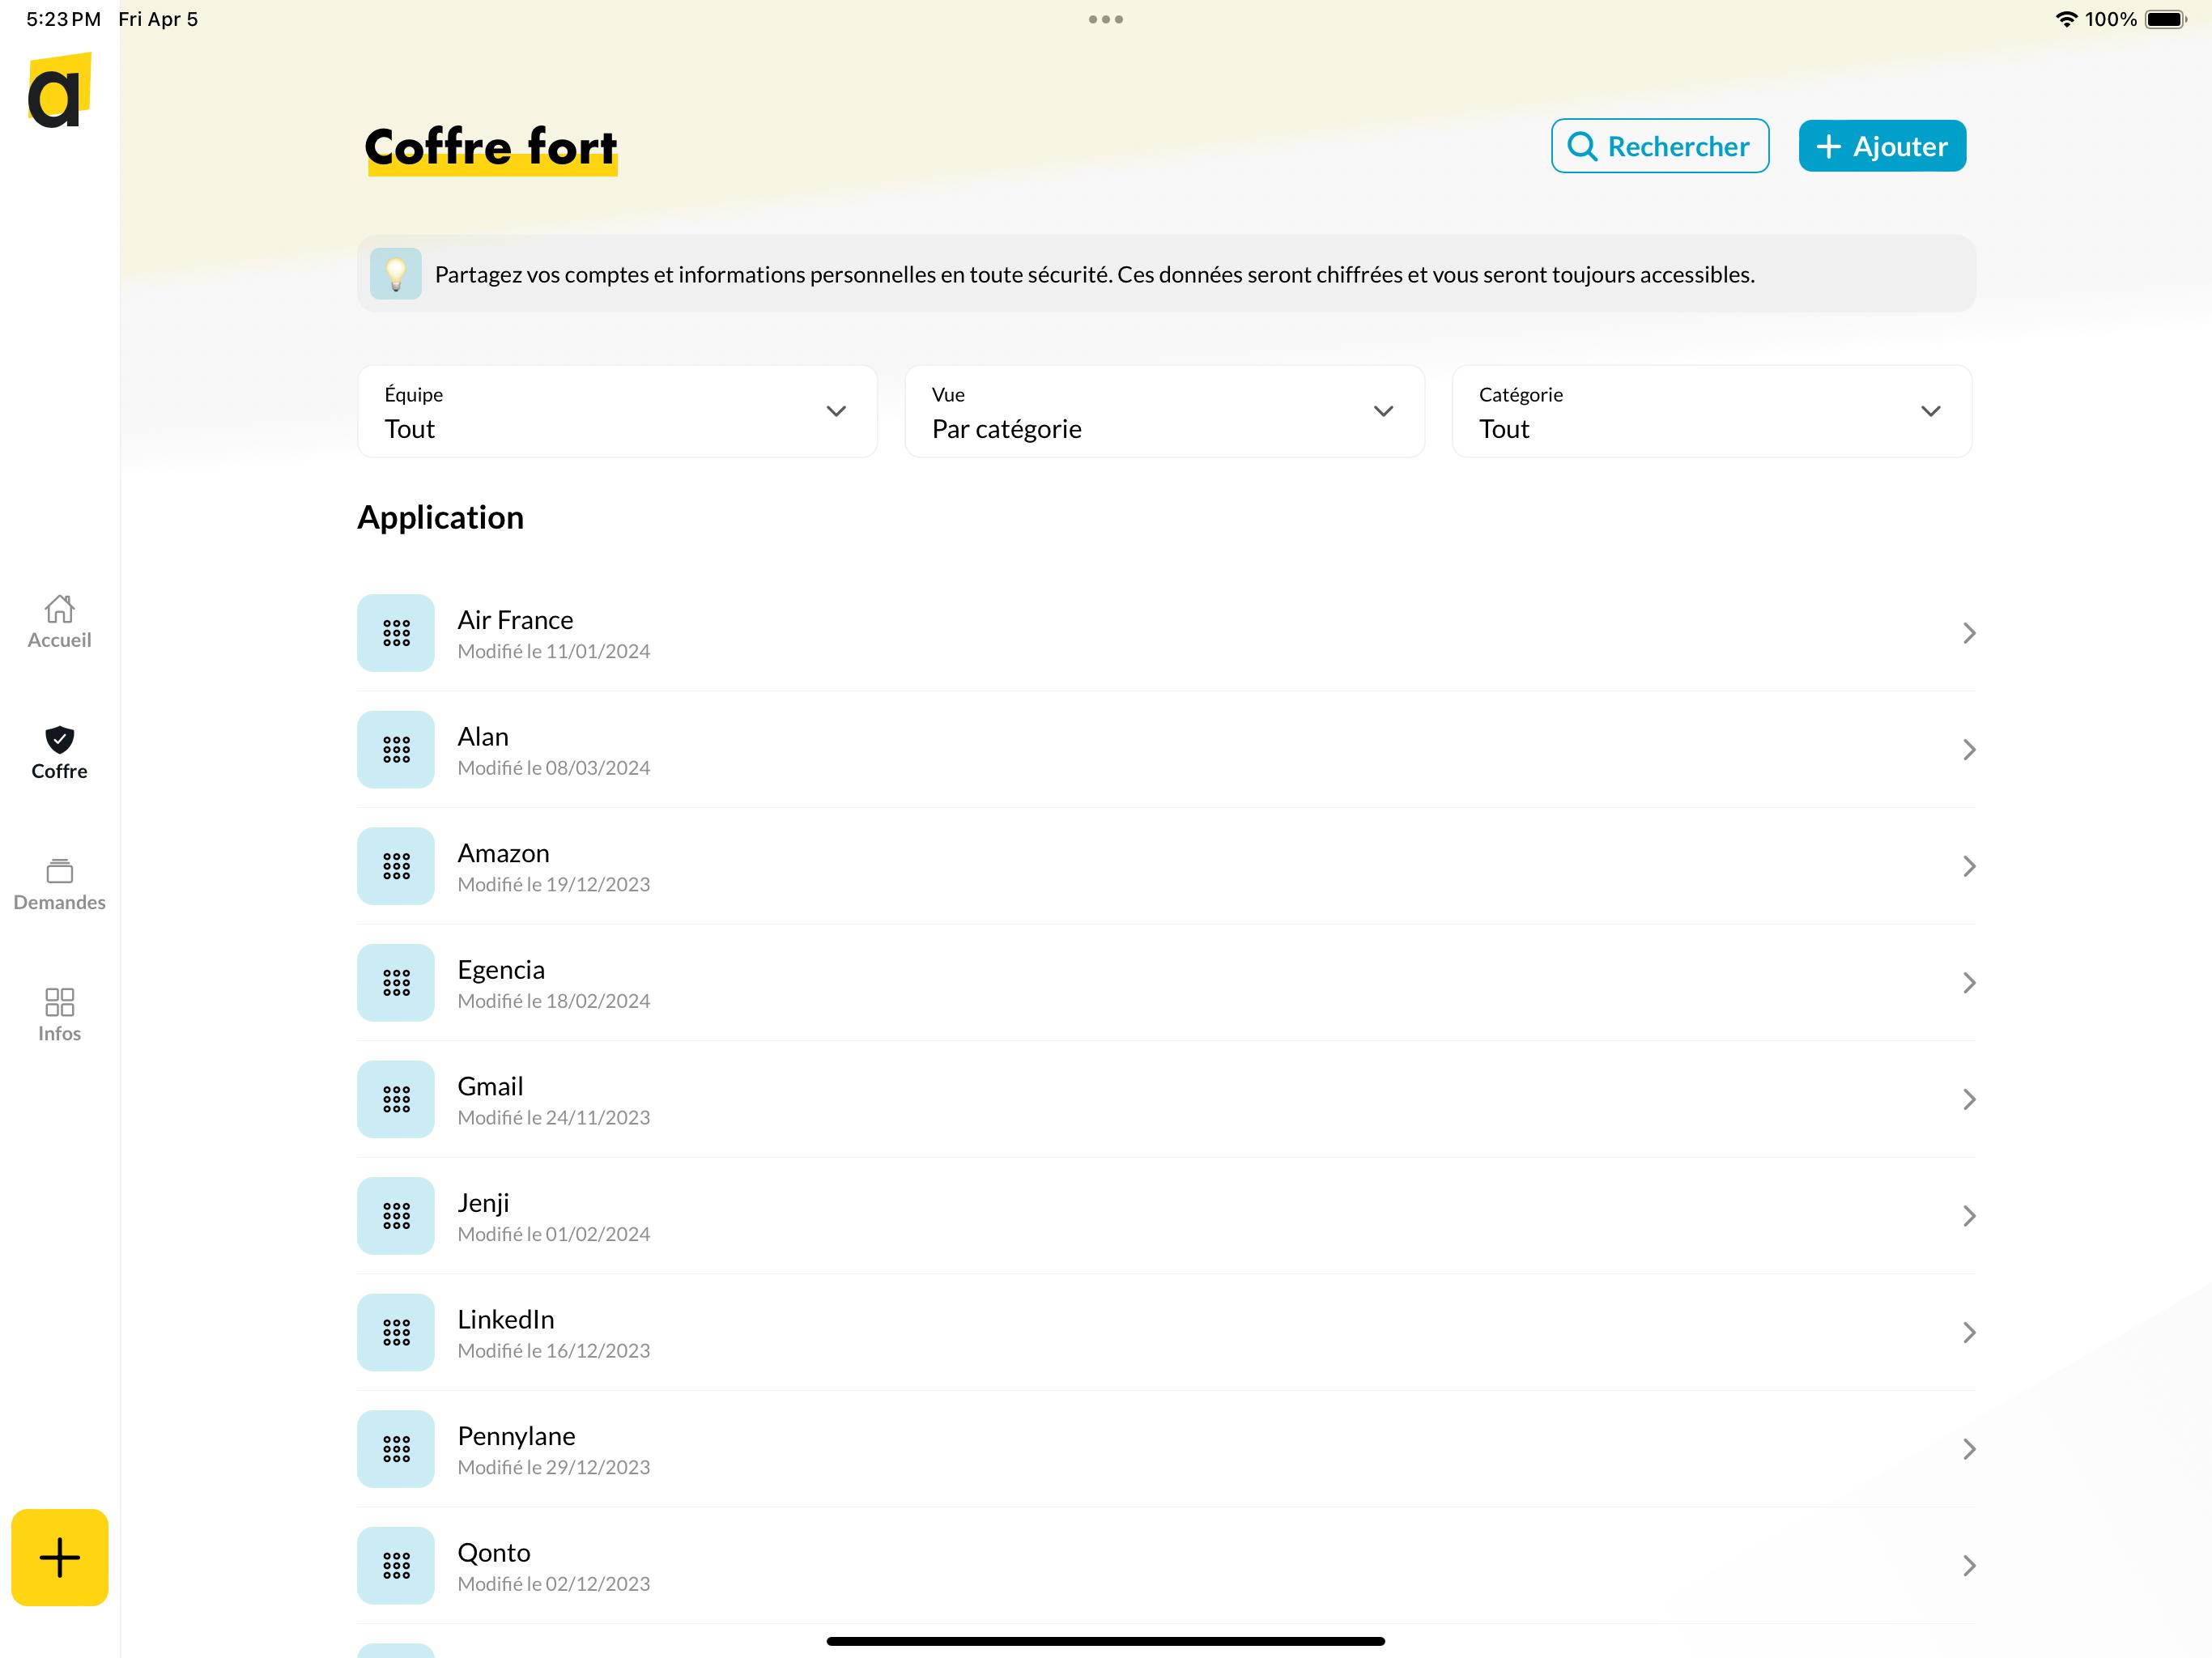Click the Application section heading

point(440,518)
